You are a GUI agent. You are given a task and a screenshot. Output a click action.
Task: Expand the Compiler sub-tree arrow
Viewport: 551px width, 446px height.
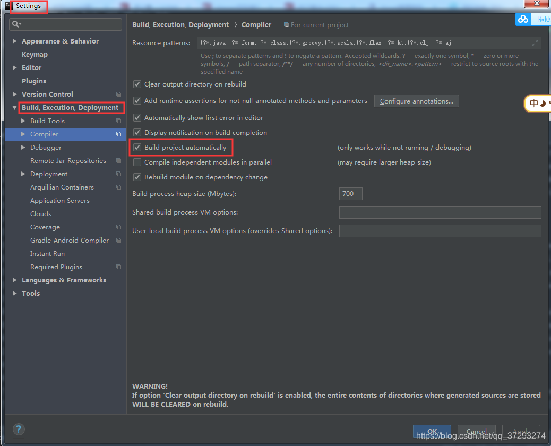23,134
